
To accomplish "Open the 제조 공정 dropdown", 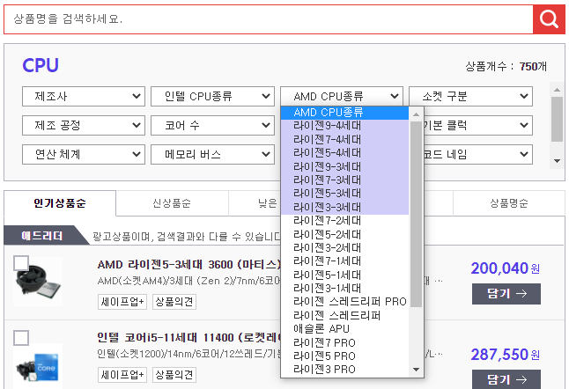I will tap(84, 126).
